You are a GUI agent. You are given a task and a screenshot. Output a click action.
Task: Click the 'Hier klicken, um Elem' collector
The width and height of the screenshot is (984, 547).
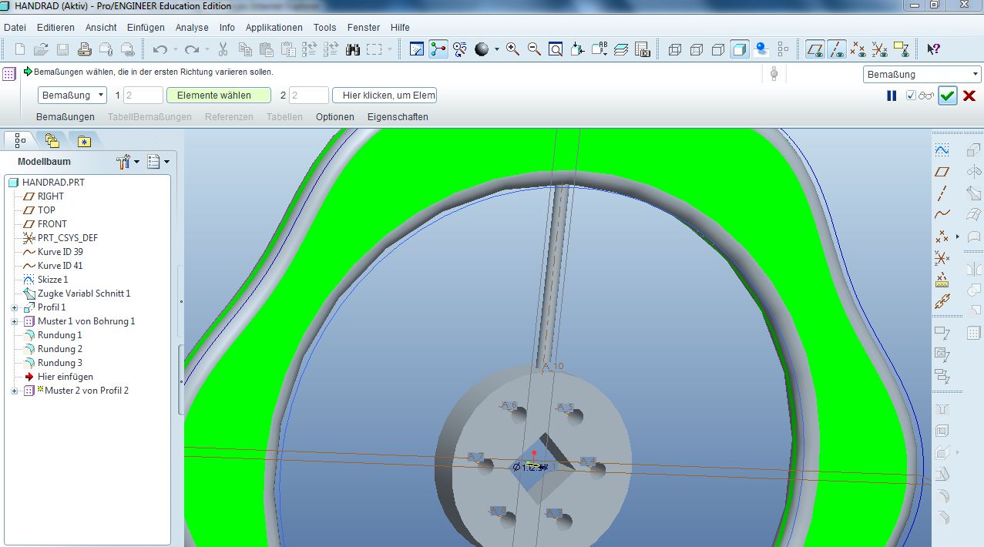(x=385, y=96)
